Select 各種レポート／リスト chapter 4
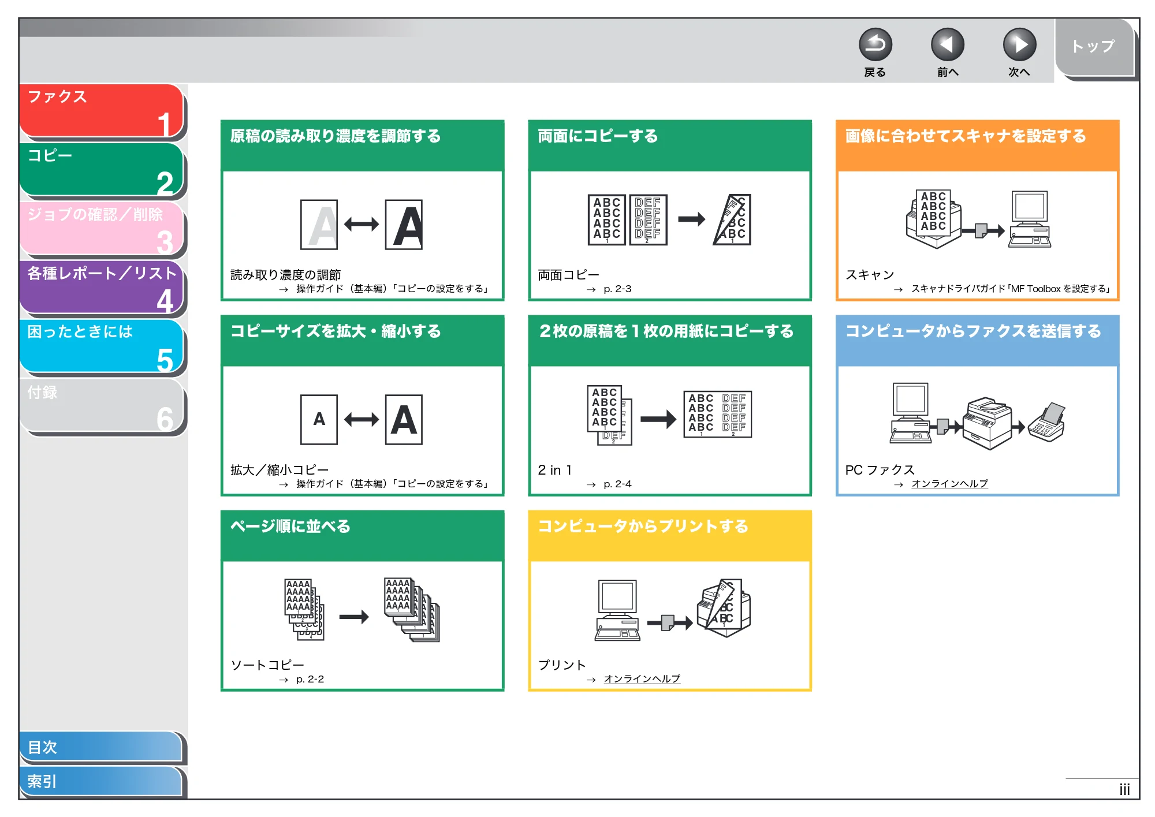 tap(102, 288)
